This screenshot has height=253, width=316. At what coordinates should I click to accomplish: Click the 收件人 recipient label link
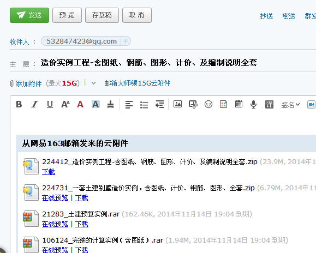click(x=19, y=41)
